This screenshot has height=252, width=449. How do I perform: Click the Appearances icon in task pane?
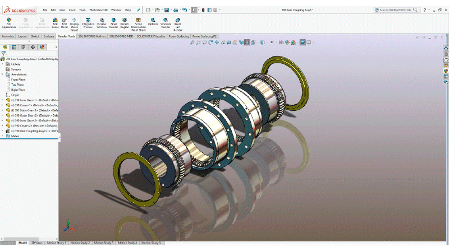[446, 71]
